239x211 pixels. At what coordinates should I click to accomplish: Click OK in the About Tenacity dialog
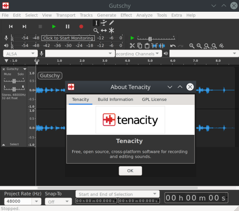point(130,171)
